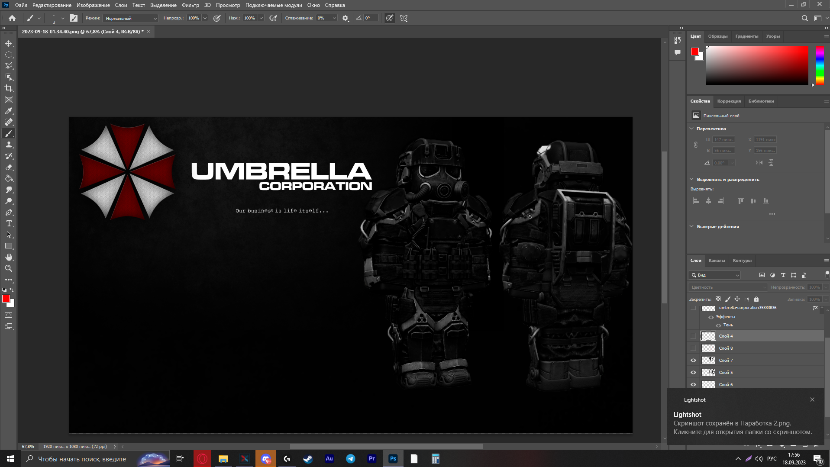Open Telegram from the taskbar
The image size is (830, 467).
coord(351,459)
